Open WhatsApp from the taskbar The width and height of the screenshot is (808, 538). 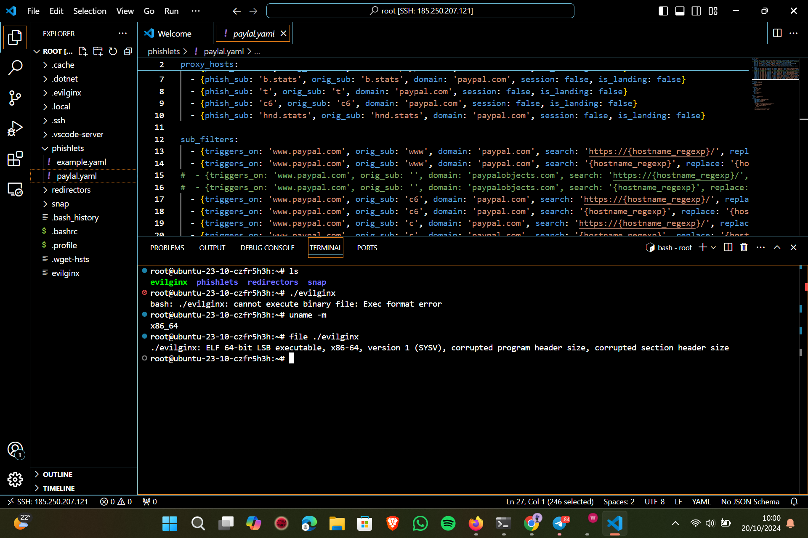point(420,523)
